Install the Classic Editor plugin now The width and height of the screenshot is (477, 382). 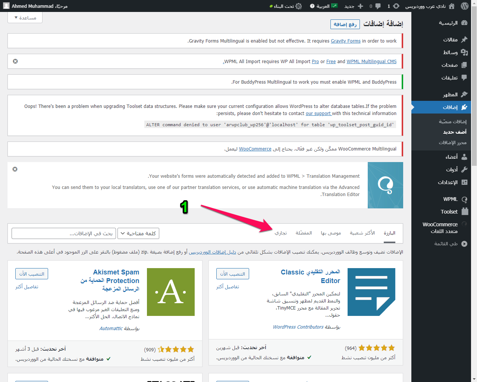[x=232, y=274]
